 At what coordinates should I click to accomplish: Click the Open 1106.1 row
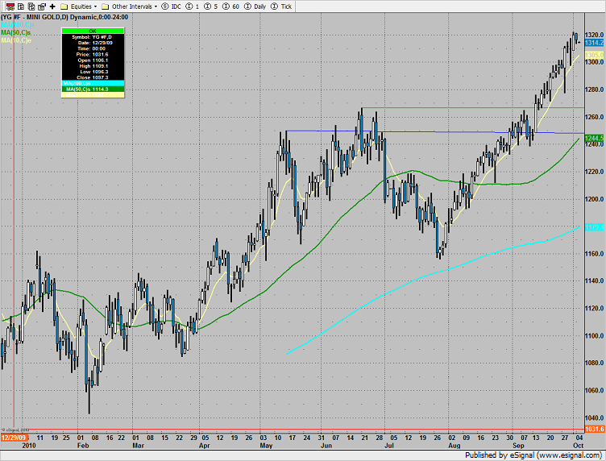point(93,60)
